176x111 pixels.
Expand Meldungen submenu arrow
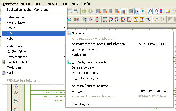[x=64, y=67]
